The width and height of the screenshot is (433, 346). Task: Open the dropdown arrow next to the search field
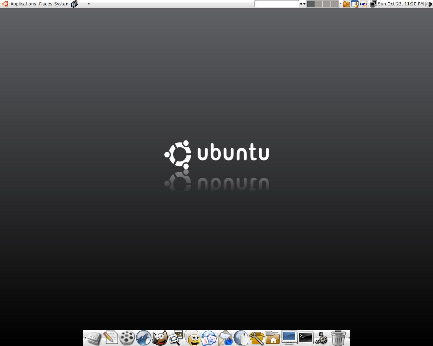coord(304,4)
